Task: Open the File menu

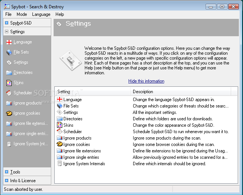Action: [8, 14]
